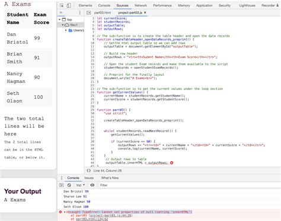Open the Sources navigator three-dot menu
Screen dimensions: 281x221
tap(80, 12)
